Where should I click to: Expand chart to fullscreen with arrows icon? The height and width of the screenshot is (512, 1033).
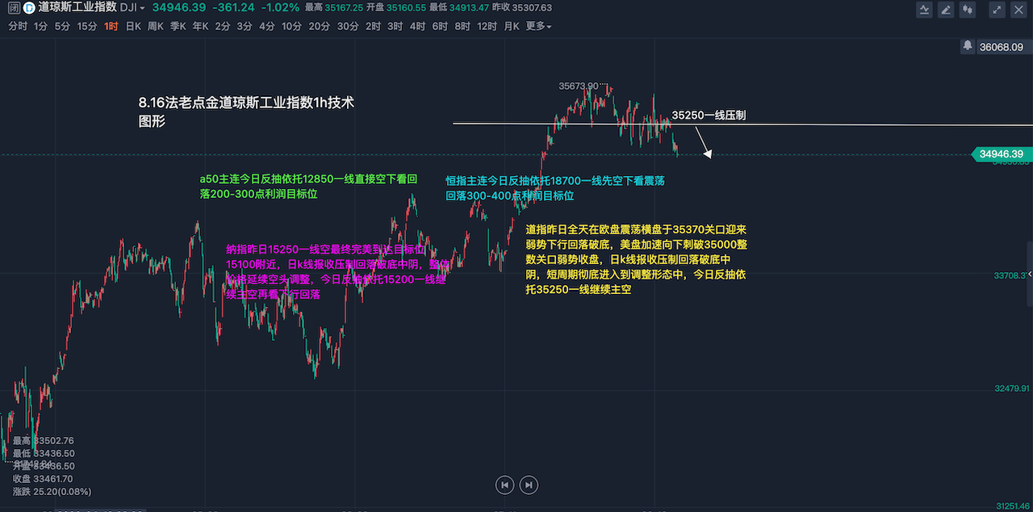tap(997, 10)
